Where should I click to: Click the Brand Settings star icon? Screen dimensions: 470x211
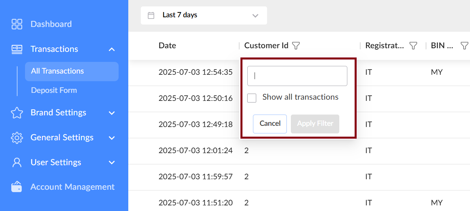[17, 113]
